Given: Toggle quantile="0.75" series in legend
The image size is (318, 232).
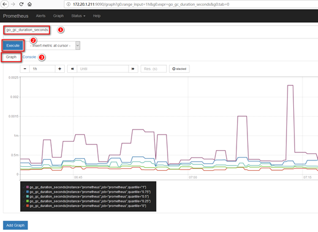Looking at the screenshot, I should [x=87, y=192].
